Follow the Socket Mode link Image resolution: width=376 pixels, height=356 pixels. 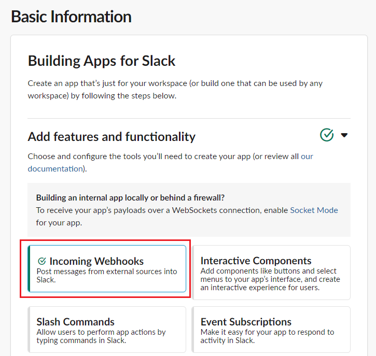[x=314, y=210]
